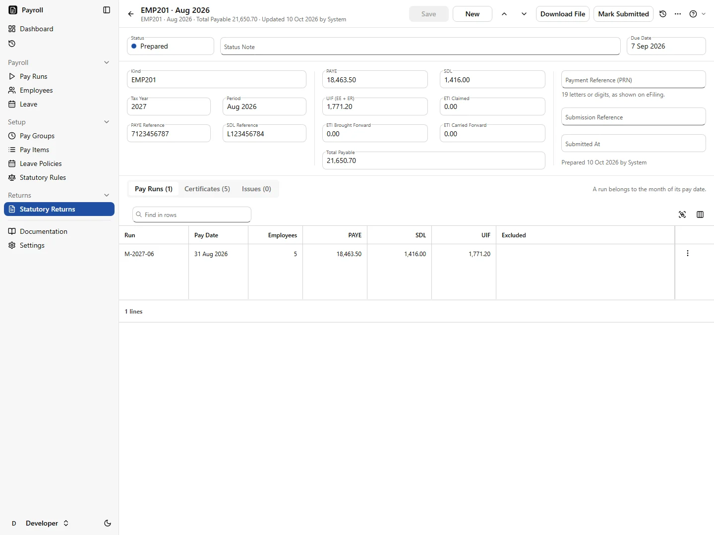714x535 pixels.
Task: Focus the Payment Reference (PRN) field
Action: pyautogui.click(x=633, y=79)
